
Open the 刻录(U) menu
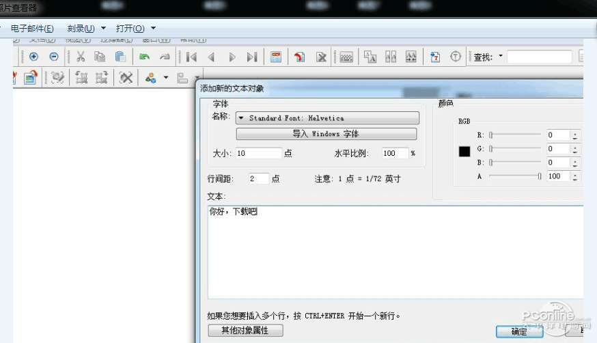(x=86, y=29)
